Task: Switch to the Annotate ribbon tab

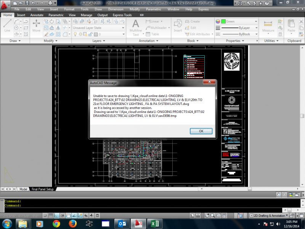Action: coord(37,15)
